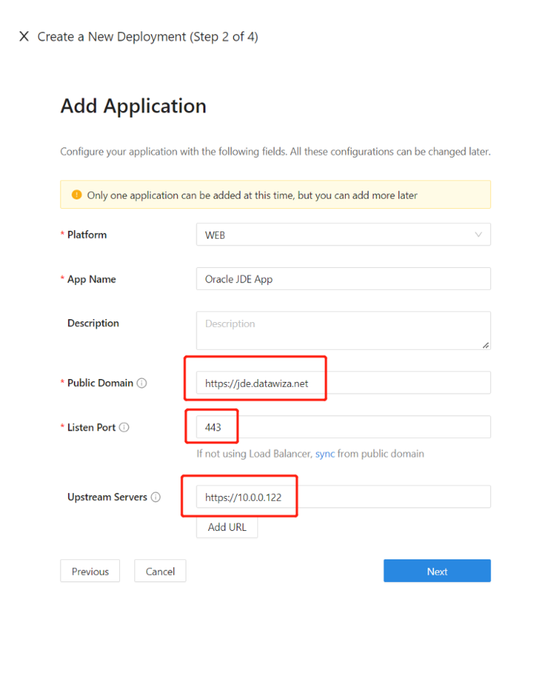Click the yellow single-application notice banner
The width and height of the screenshot is (554, 685).
(x=276, y=195)
